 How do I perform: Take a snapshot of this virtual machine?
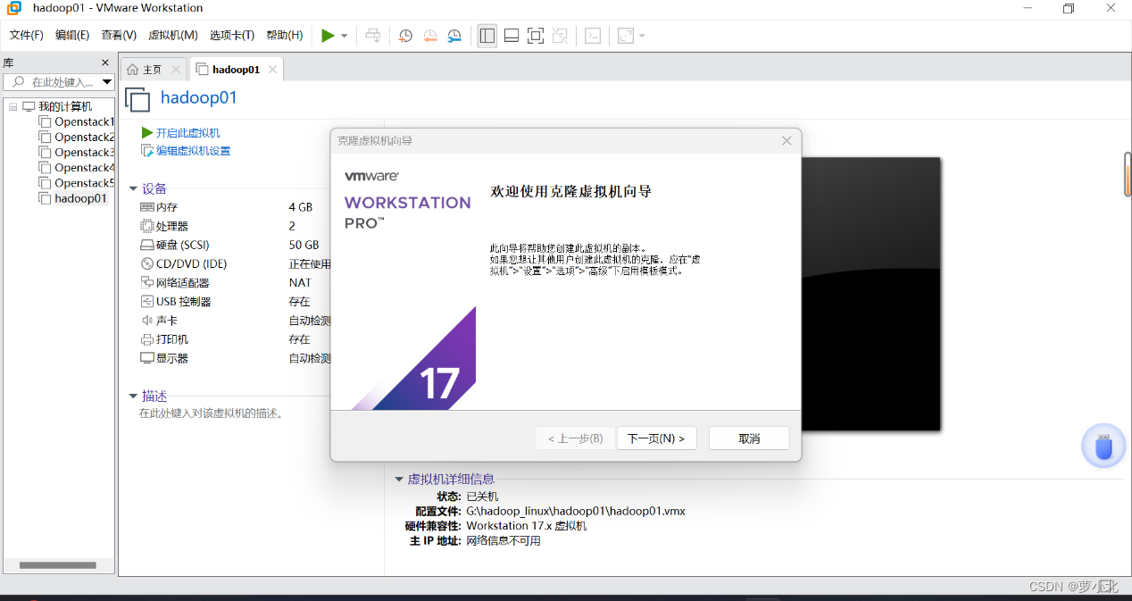pyautogui.click(x=405, y=36)
